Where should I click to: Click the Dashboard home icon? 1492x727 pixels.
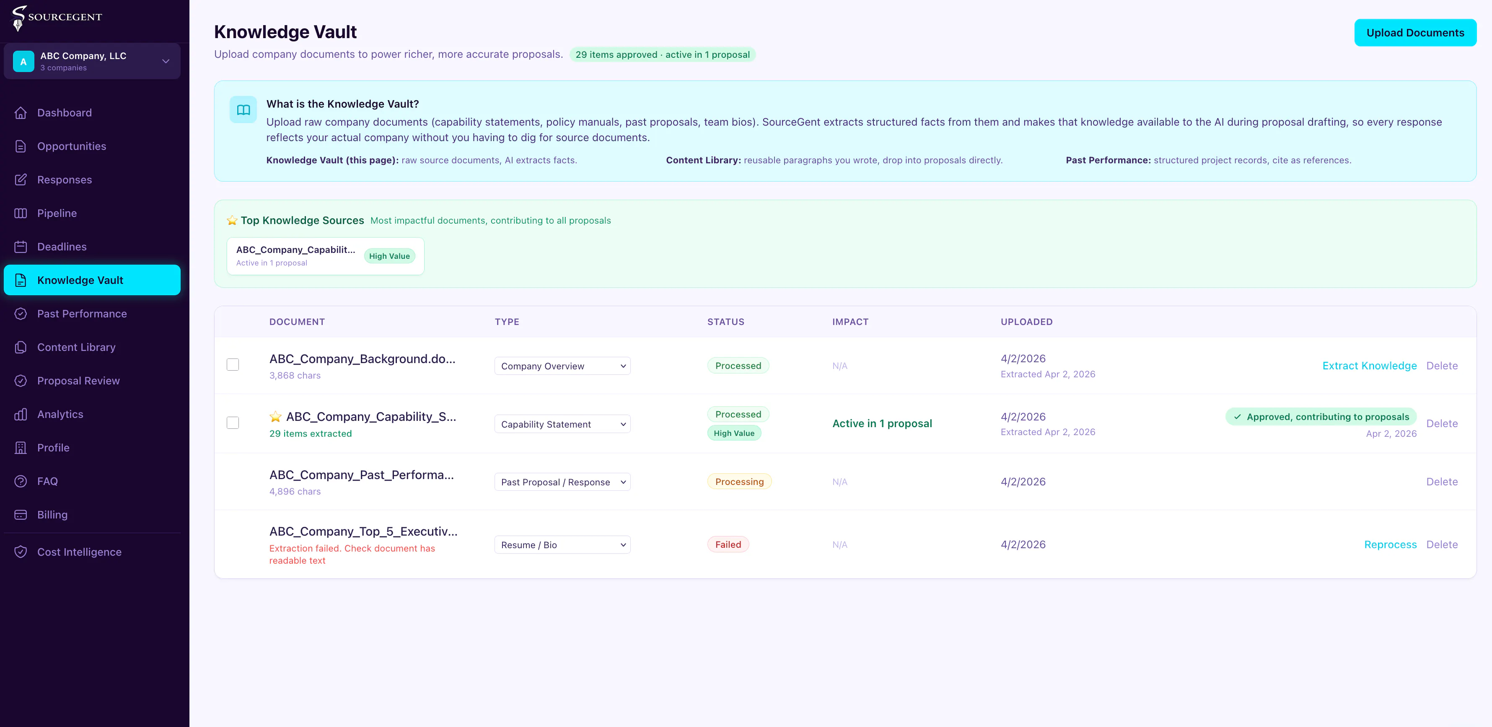coord(21,113)
